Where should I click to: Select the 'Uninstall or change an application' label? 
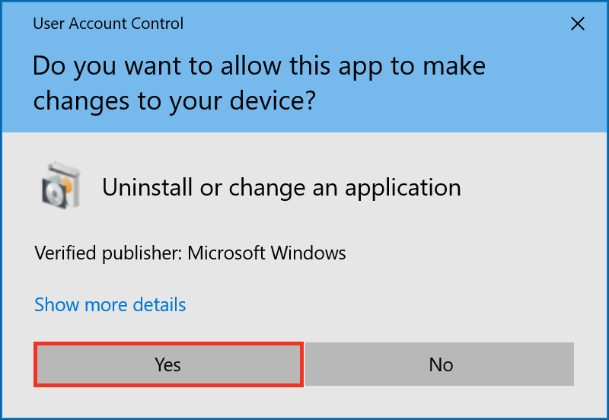pyautogui.click(x=282, y=187)
